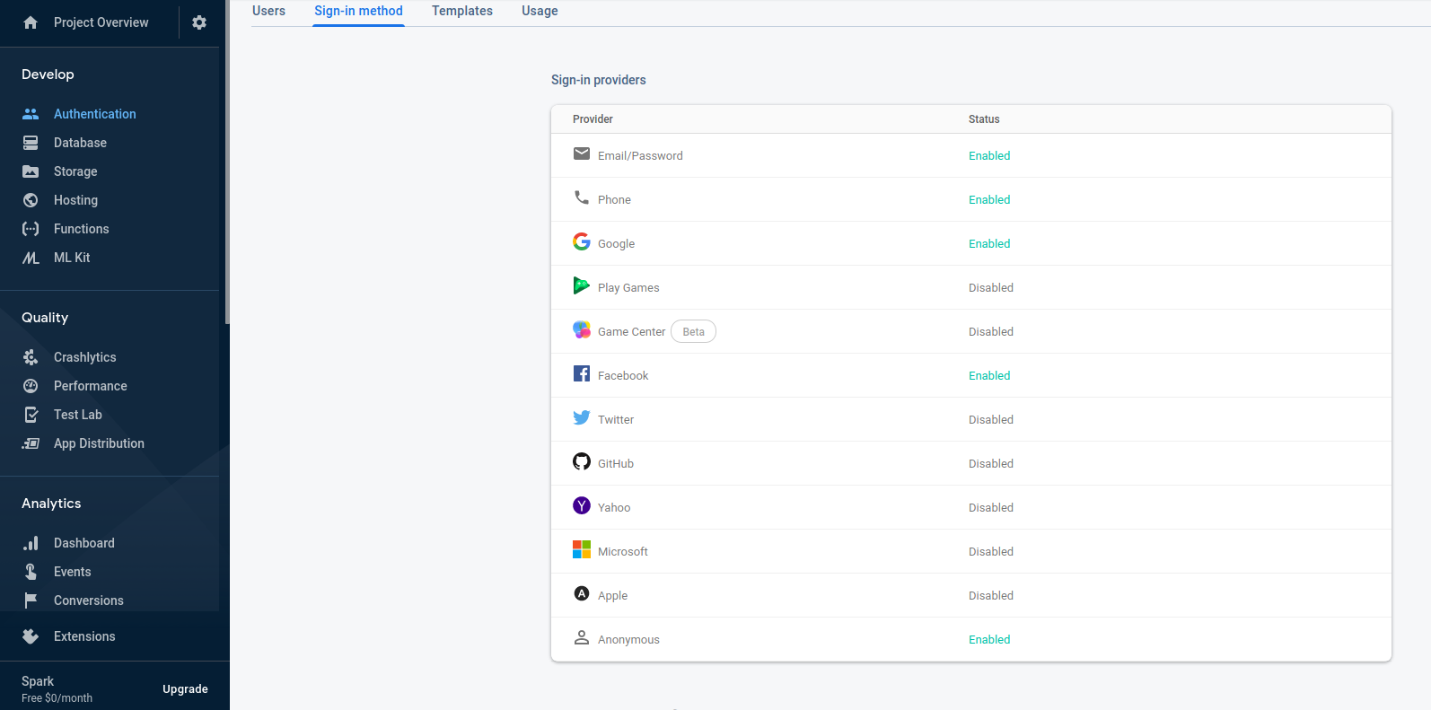Open the Email/Password provider row
Viewport: 1431px width, 710px height.
pyautogui.click(x=640, y=156)
